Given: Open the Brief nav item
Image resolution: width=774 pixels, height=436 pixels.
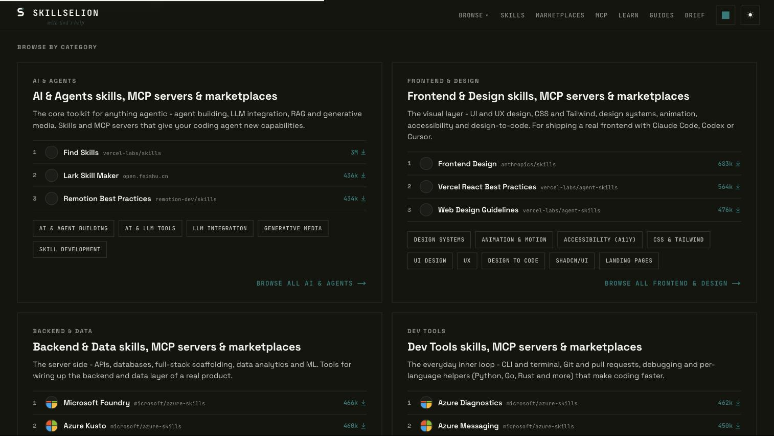Looking at the screenshot, I should pyautogui.click(x=695, y=15).
